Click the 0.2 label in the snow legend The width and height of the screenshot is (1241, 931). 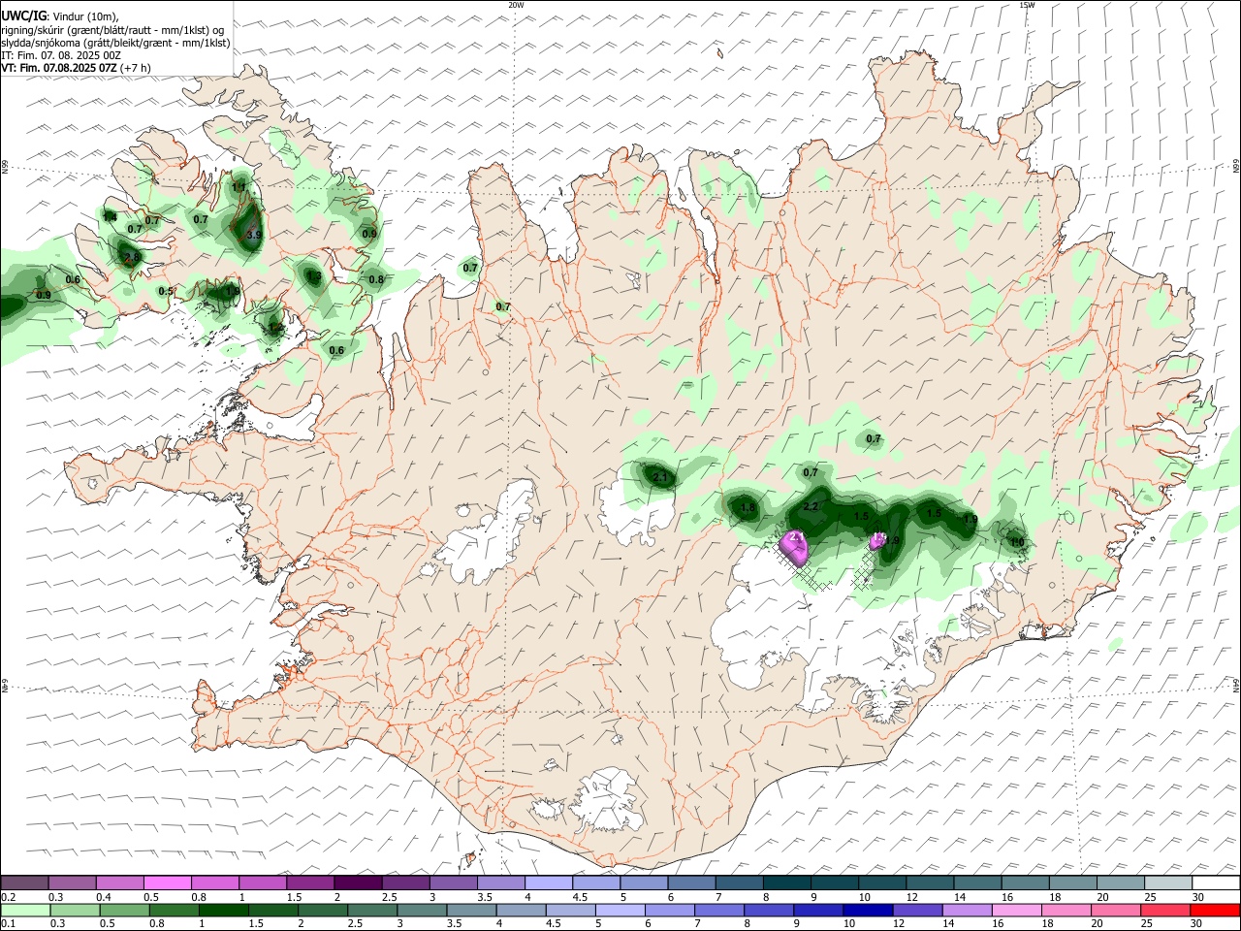tap(8, 897)
